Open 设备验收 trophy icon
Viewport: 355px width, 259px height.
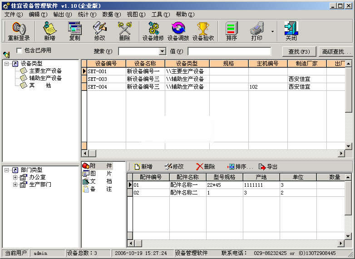[203, 31]
